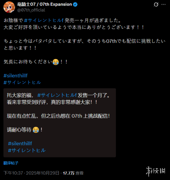Open the #サイレントヒルf hashtag in the first line
The image size is (170, 180).
(x=44, y=20)
